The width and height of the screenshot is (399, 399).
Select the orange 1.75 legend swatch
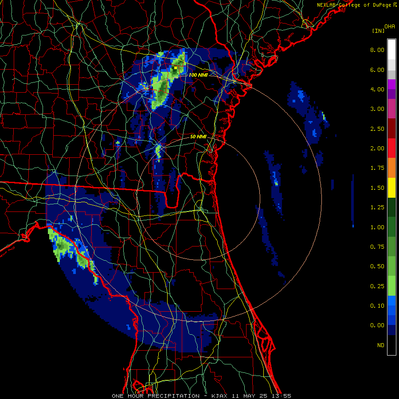[x=391, y=168]
